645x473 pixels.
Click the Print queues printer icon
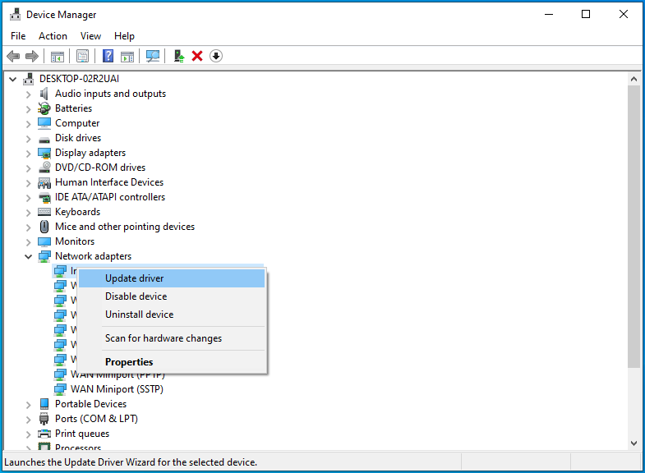[x=44, y=434]
